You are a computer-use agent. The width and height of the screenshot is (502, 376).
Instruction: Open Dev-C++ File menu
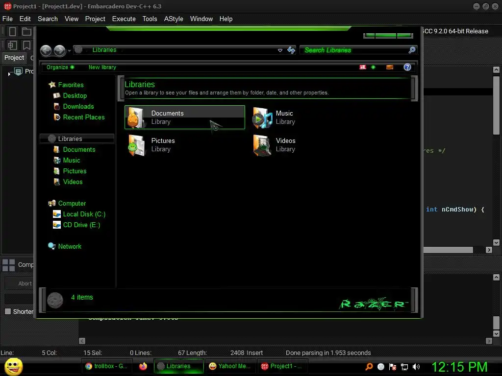7,19
